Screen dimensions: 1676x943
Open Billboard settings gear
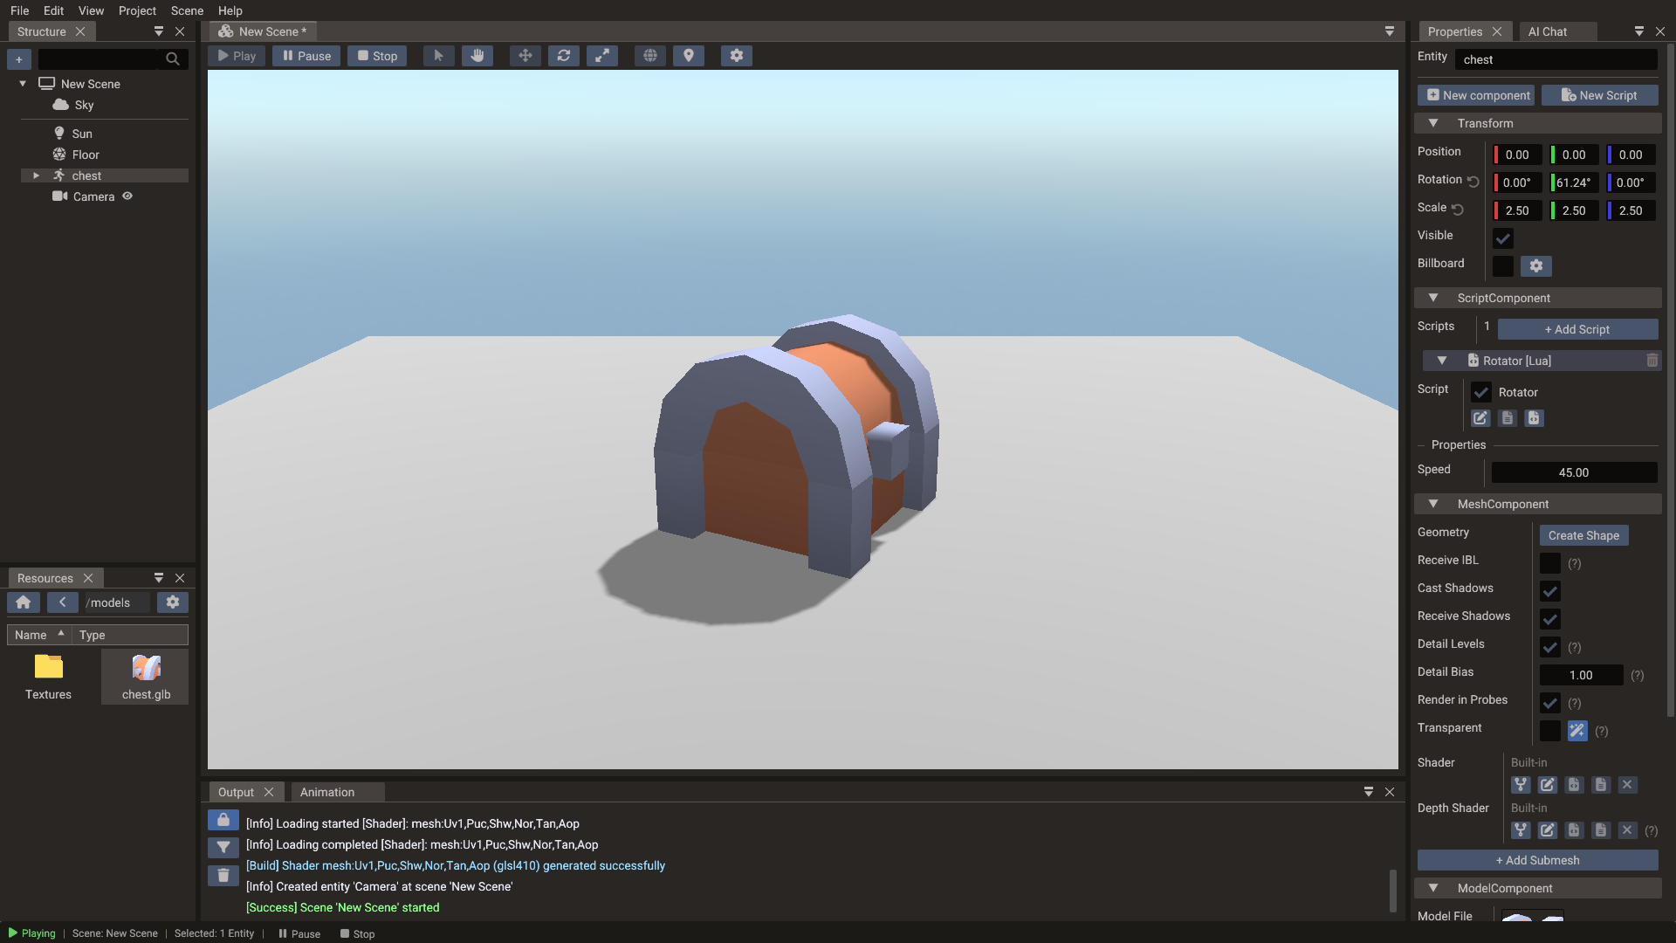[1536, 266]
